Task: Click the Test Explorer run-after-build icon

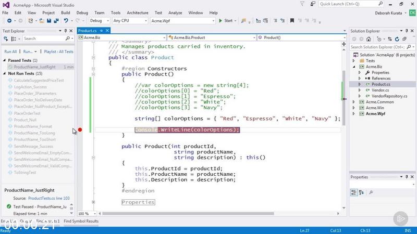Action: (6, 38)
